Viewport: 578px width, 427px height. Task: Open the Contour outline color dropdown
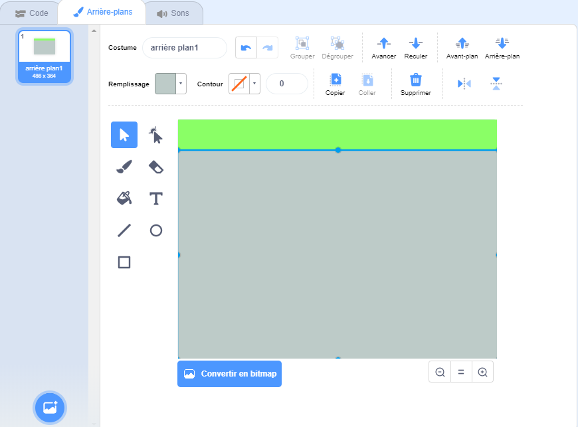coord(255,84)
